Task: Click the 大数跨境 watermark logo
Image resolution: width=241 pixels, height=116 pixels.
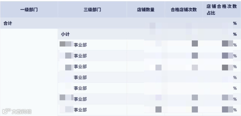Action: coord(17,111)
